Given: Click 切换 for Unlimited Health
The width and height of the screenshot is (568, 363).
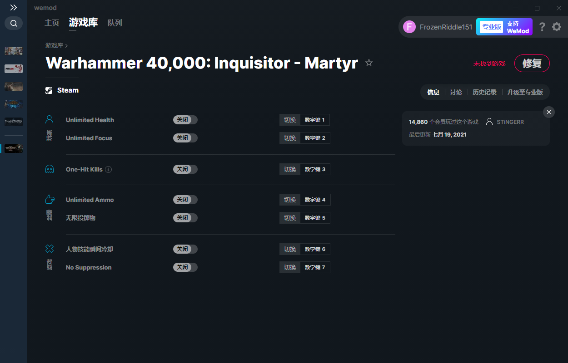Looking at the screenshot, I should pos(290,120).
